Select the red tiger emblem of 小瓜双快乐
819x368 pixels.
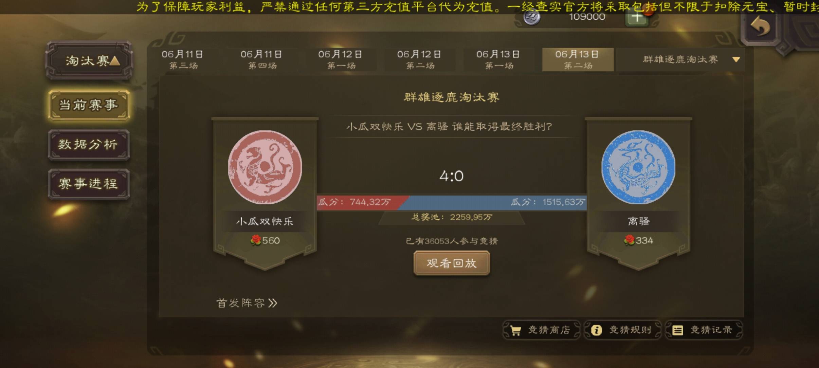265,167
